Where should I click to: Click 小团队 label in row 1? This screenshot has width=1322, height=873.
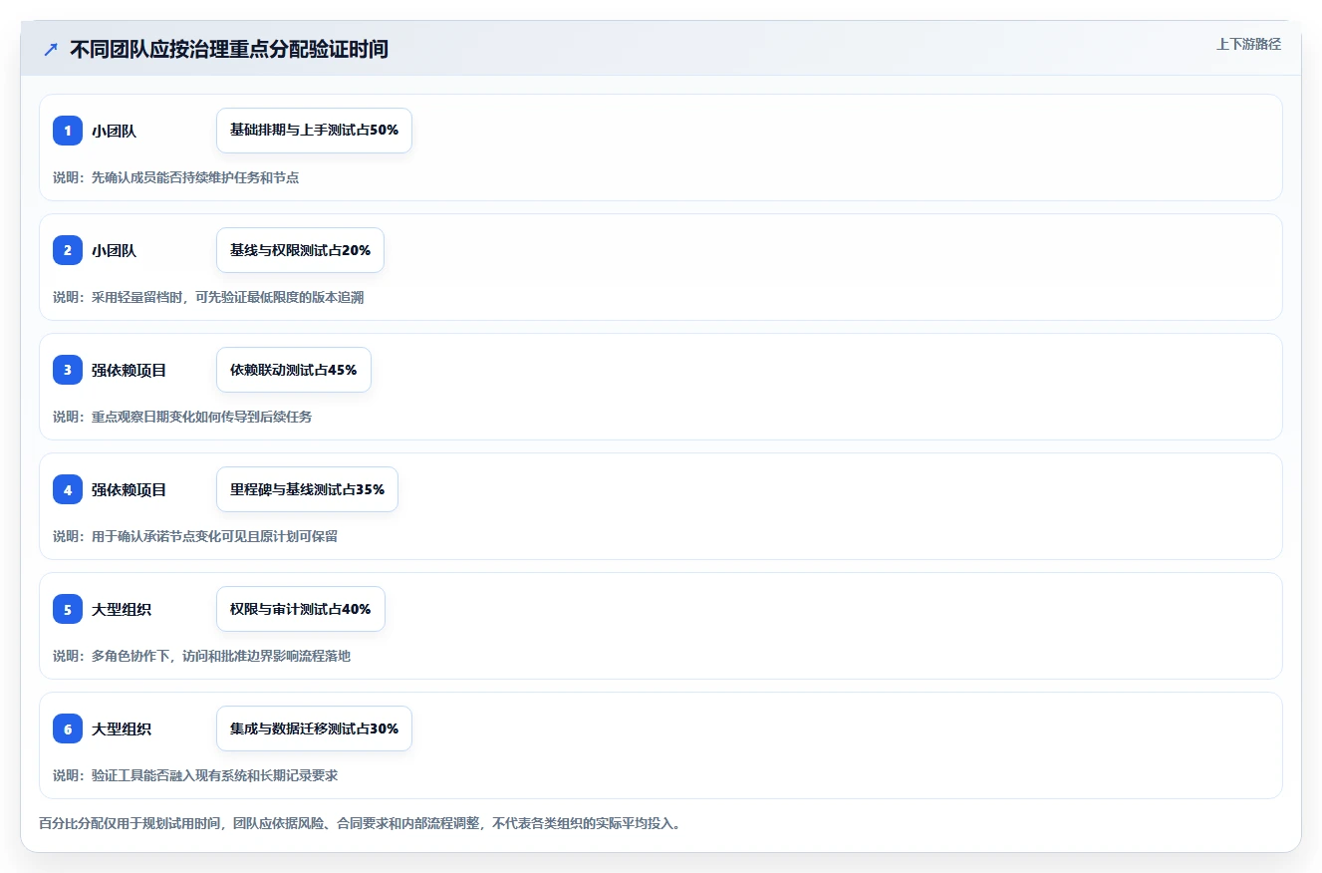pyautogui.click(x=114, y=131)
